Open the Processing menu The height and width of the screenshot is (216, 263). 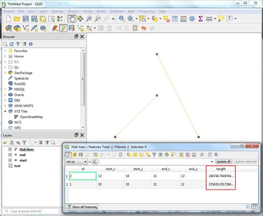pyautogui.click(x=146, y=11)
